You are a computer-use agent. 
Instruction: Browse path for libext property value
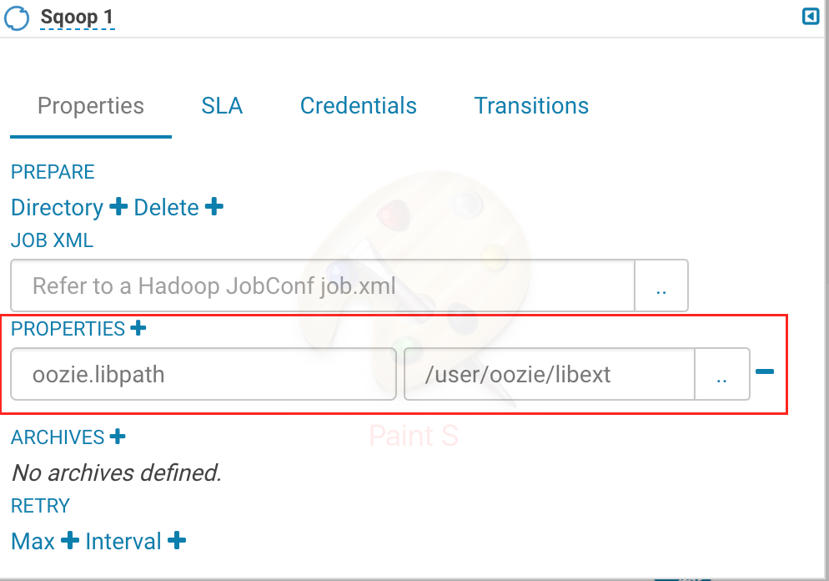pos(721,374)
